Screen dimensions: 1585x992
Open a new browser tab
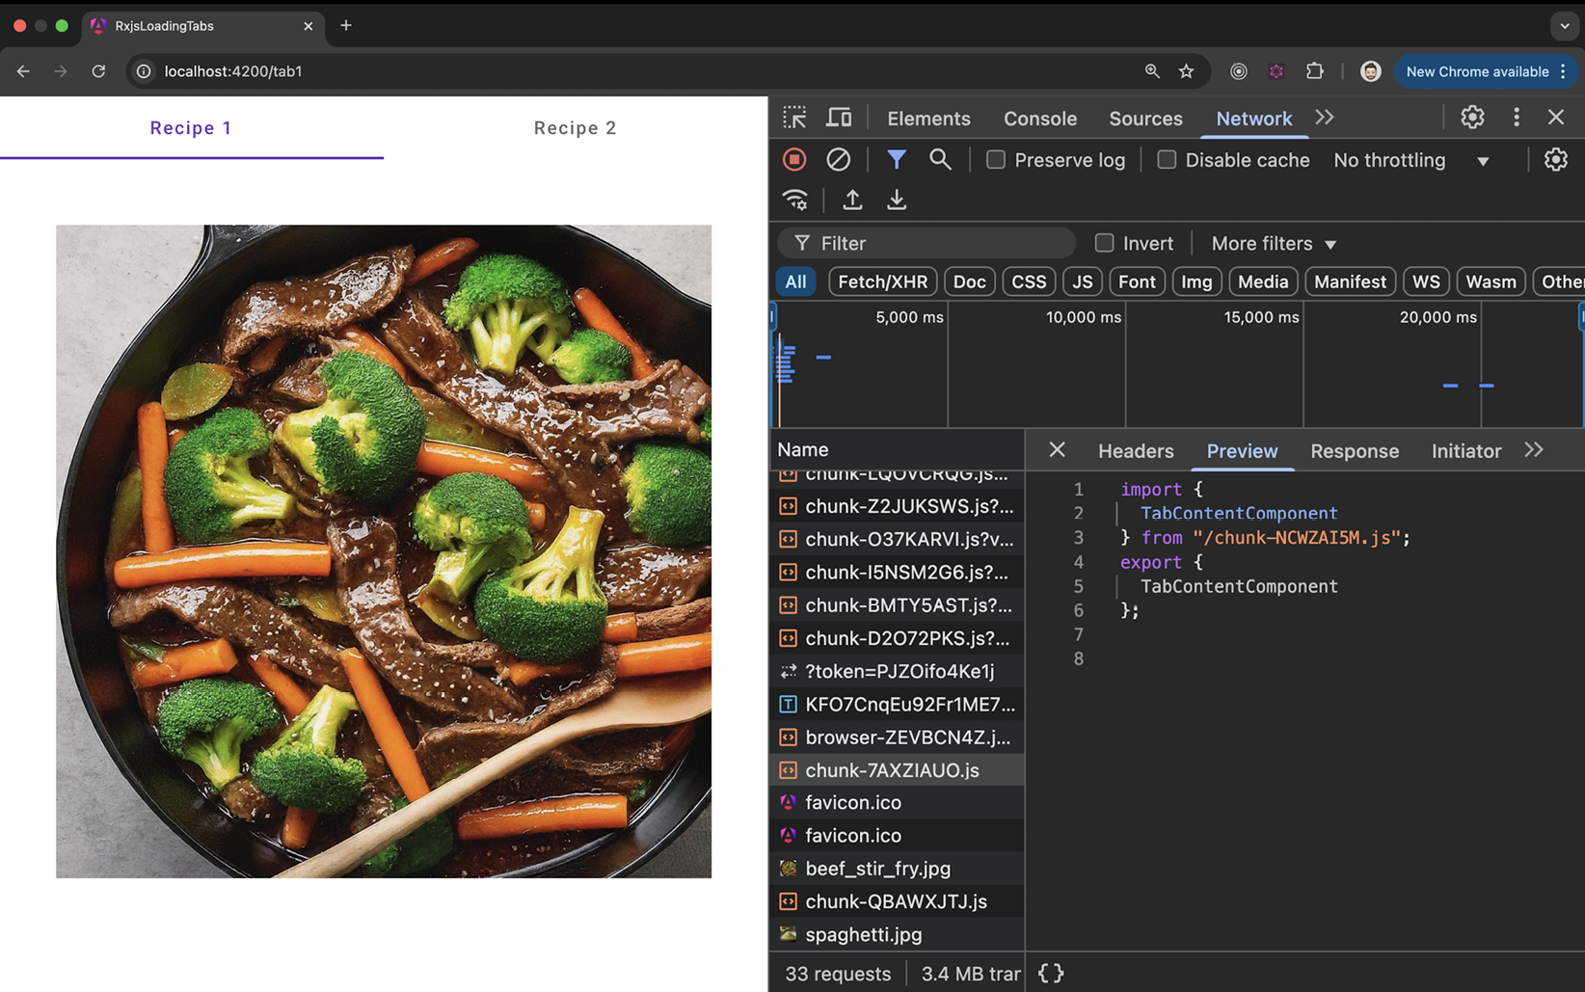click(x=346, y=26)
